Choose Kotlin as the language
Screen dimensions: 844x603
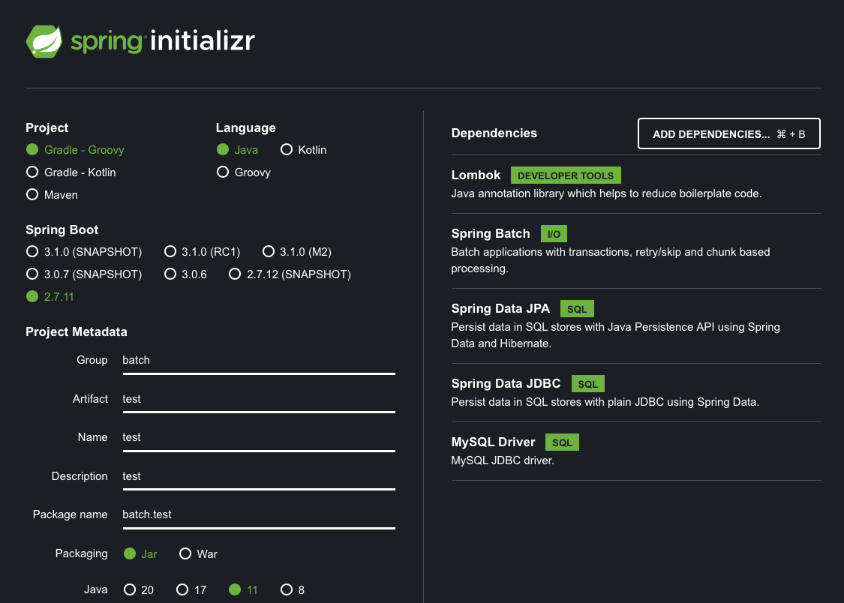tap(304, 149)
